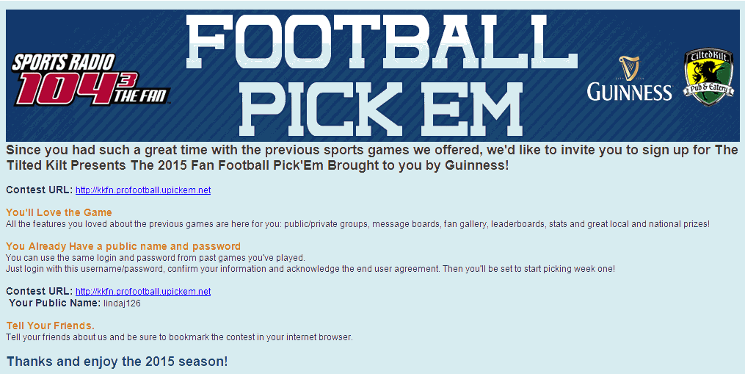Image resolution: width=745 pixels, height=374 pixels.
Task: Click the "Just login with this username/password" line
Action: pyautogui.click(x=310, y=269)
